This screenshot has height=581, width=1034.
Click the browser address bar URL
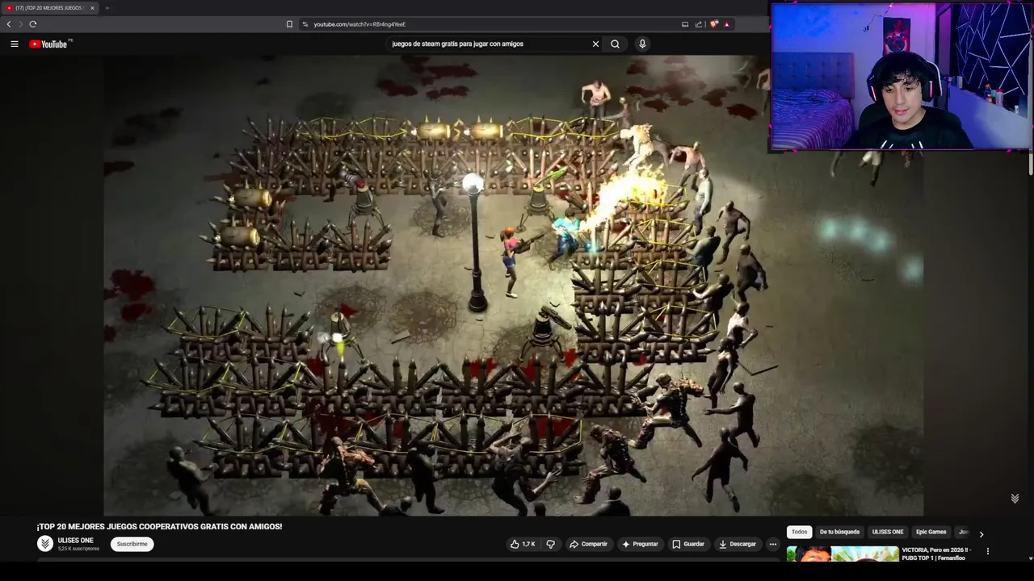click(359, 24)
